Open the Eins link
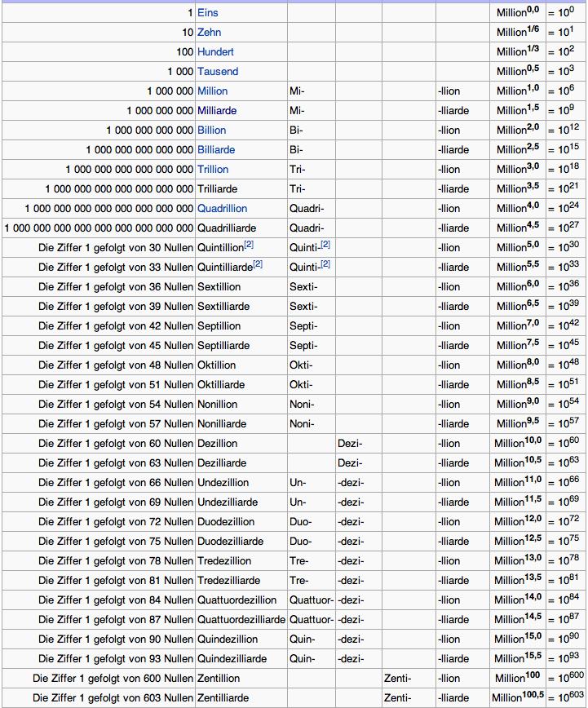 tap(208, 13)
